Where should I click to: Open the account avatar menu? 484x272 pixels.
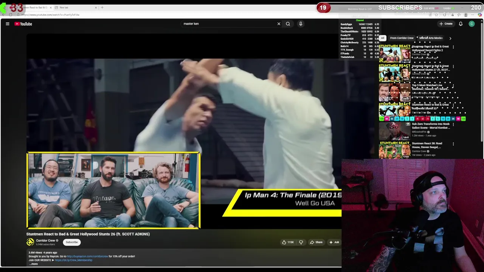point(472,24)
